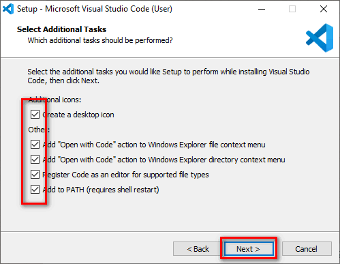Image resolution: width=340 pixels, height=264 pixels.
Task: Uncheck Open with Code file context menu option
Action: click(35, 145)
